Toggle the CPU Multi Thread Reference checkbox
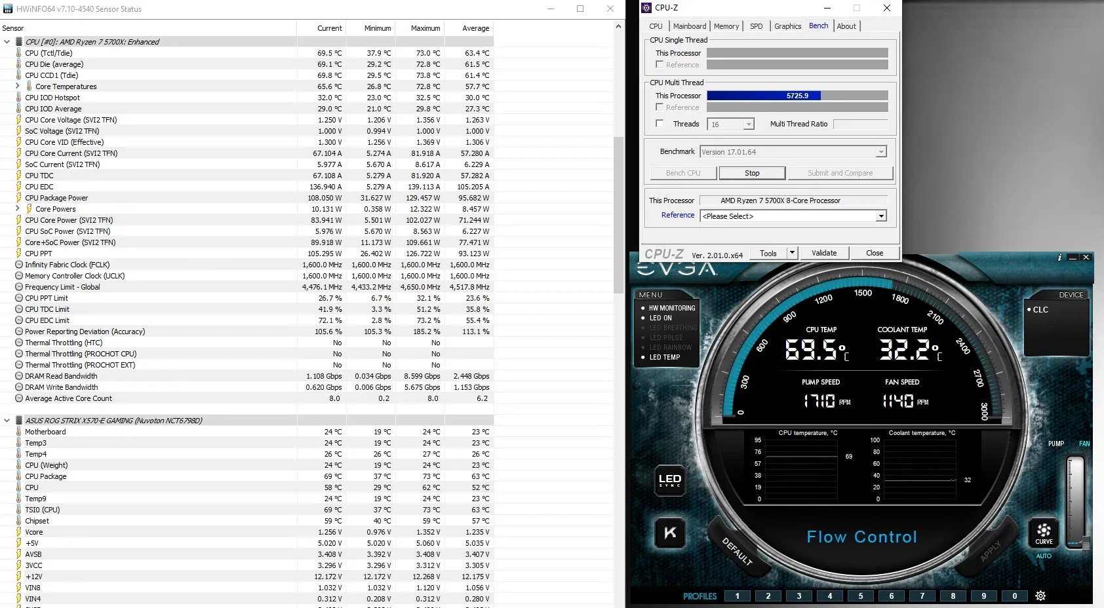 point(660,107)
